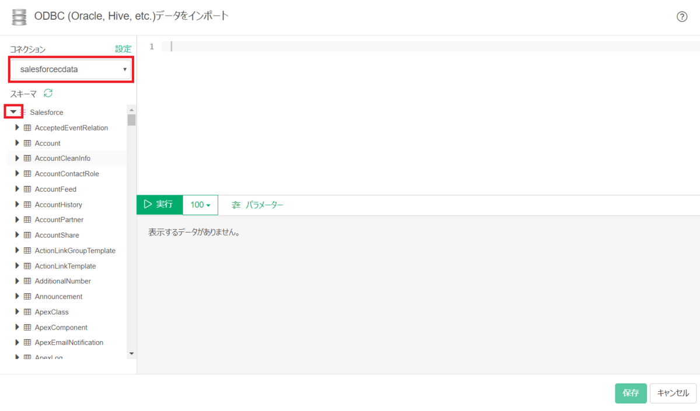This screenshot has height=411, width=700.
Task: Click the table icon beside ActionLinkGroupTemplate
Action: tap(27, 251)
